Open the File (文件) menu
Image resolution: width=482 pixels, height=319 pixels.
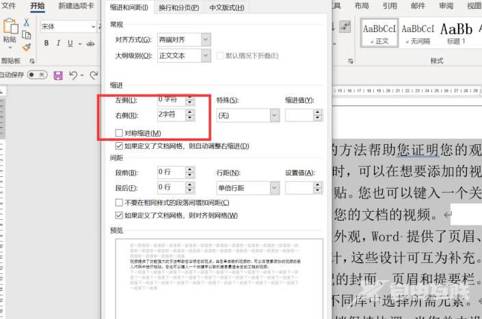click(x=9, y=6)
